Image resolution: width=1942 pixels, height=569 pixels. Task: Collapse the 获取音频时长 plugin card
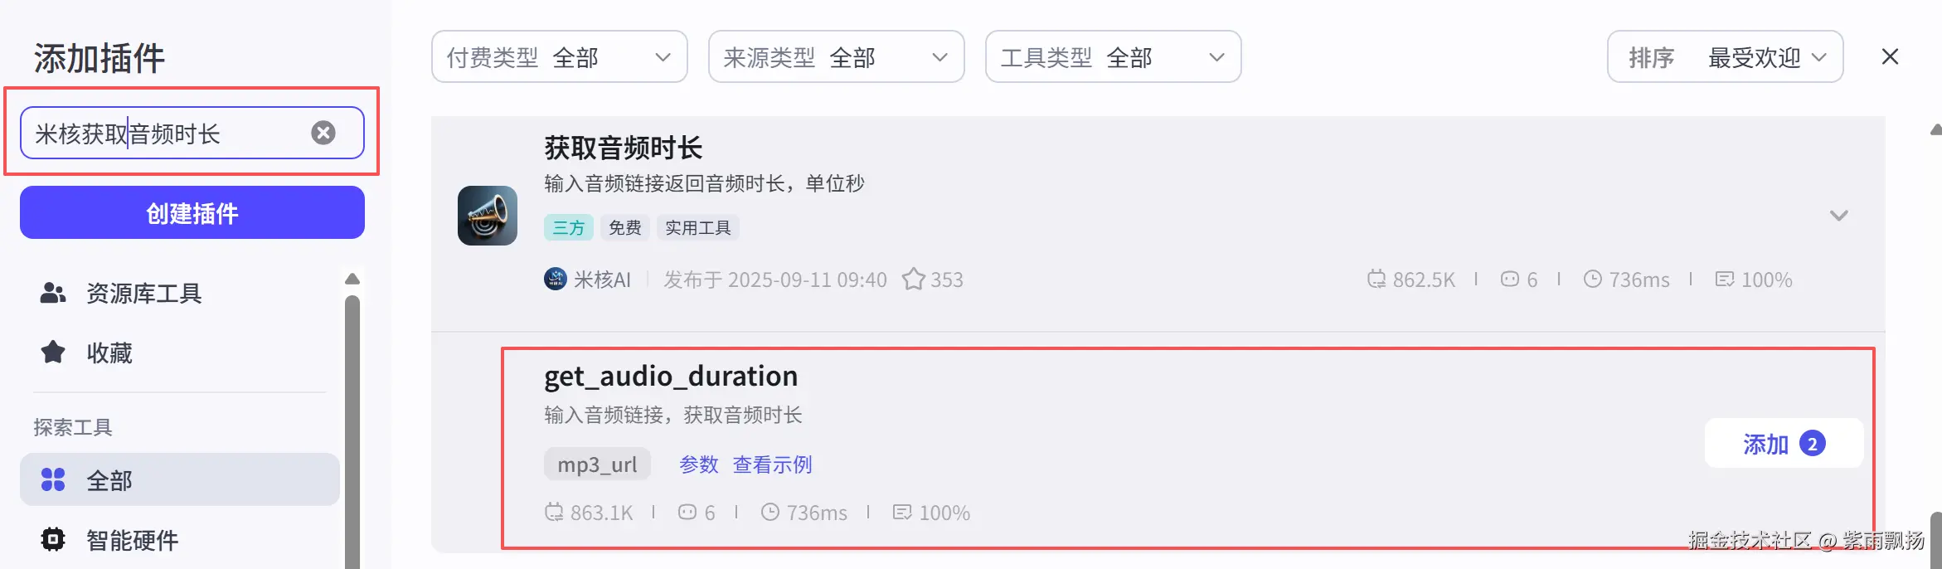1838,216
